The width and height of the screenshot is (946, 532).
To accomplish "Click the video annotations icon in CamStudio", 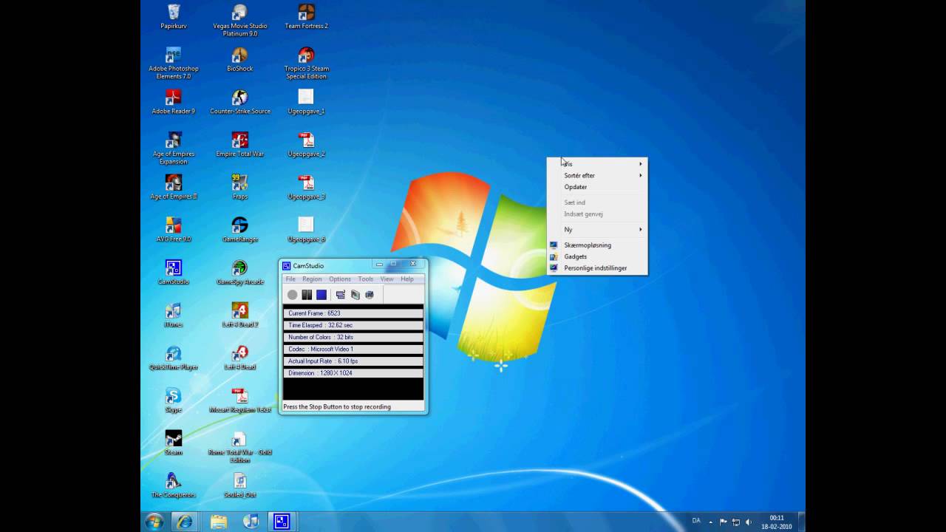I will click(355, 295).
